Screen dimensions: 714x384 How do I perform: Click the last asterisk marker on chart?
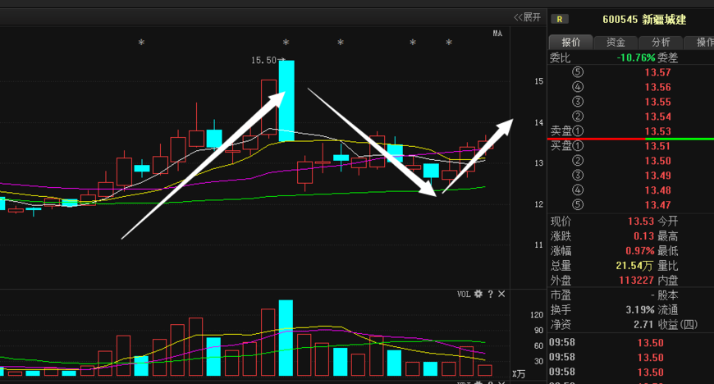tap(449, 43)
